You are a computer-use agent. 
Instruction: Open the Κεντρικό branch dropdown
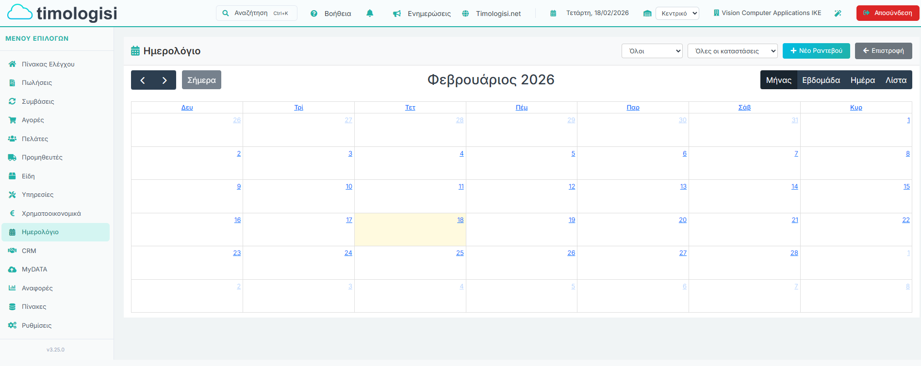pos(677,14)
